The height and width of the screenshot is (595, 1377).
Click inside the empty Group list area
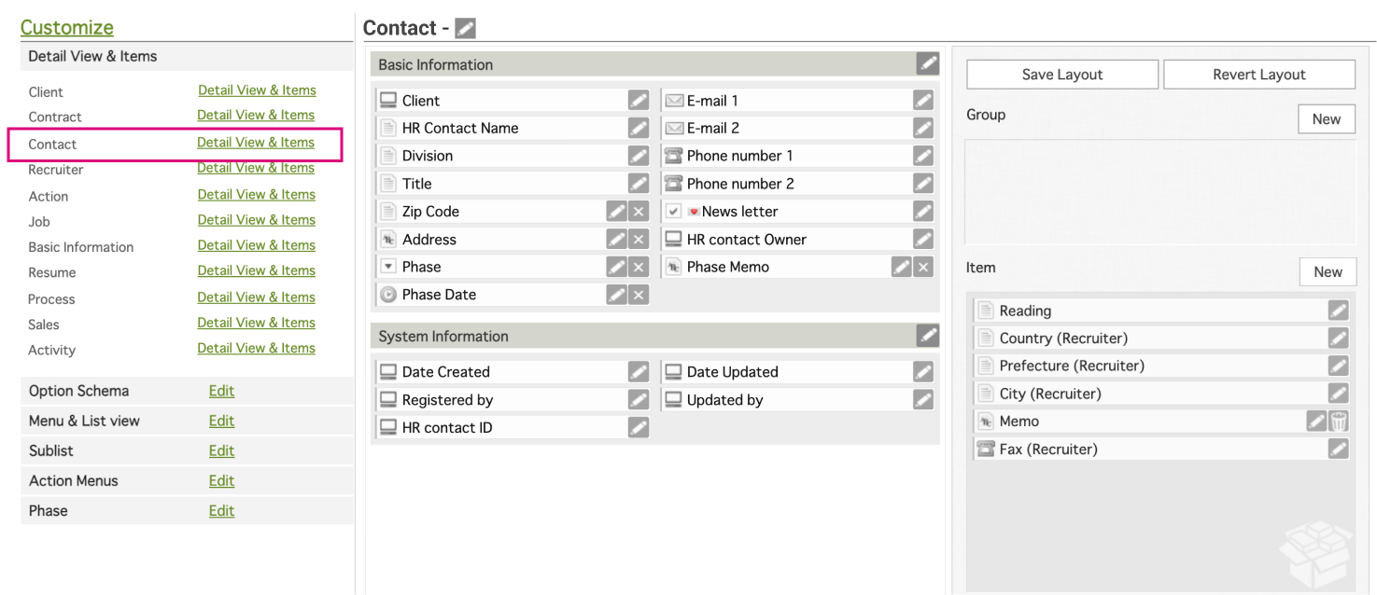(x=1159, y=192)
